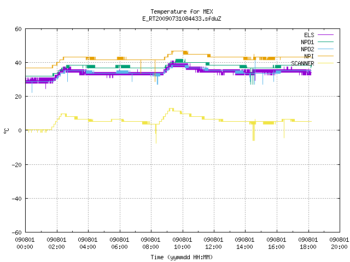
Task: Select the y-axis value -20
Action: click(17, 165)
